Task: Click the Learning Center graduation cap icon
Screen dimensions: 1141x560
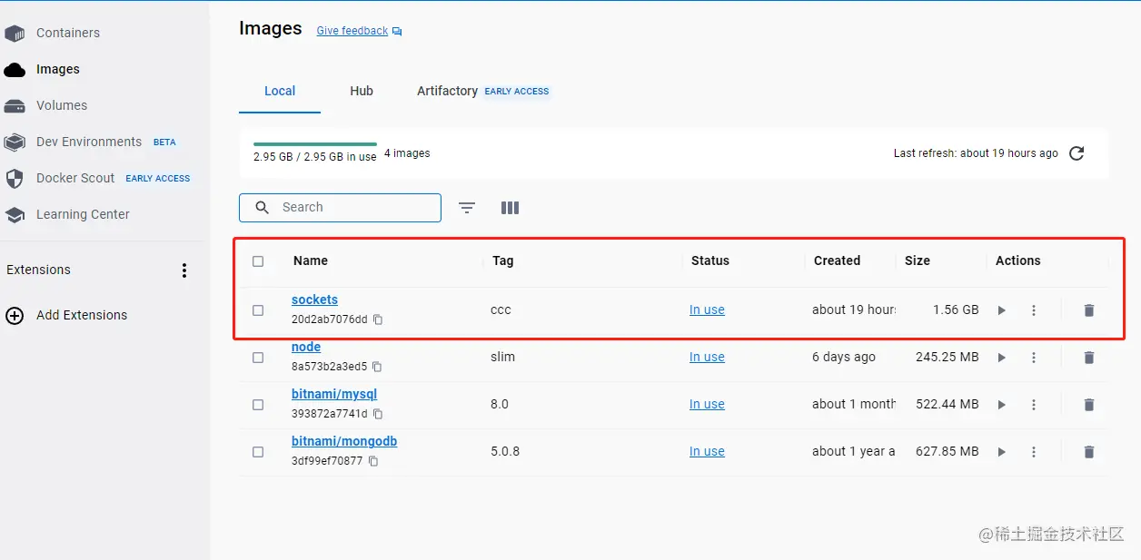Action: [x=15, y=215]
